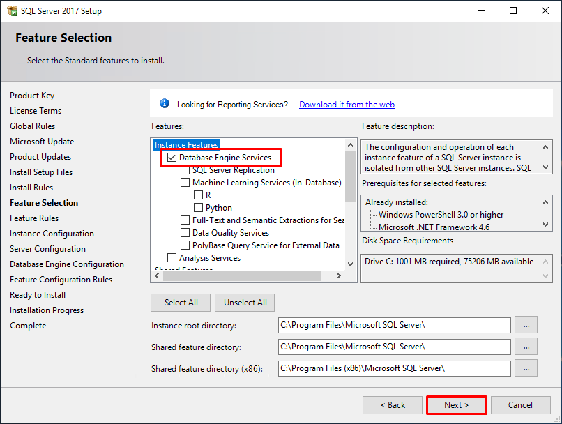Check PolyBase Query Service for External Data

pyautogui.click(x=185, y=245)
